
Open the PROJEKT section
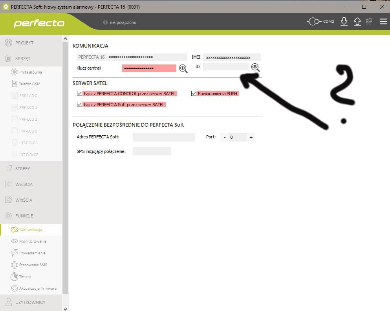(x=31, y=43)
